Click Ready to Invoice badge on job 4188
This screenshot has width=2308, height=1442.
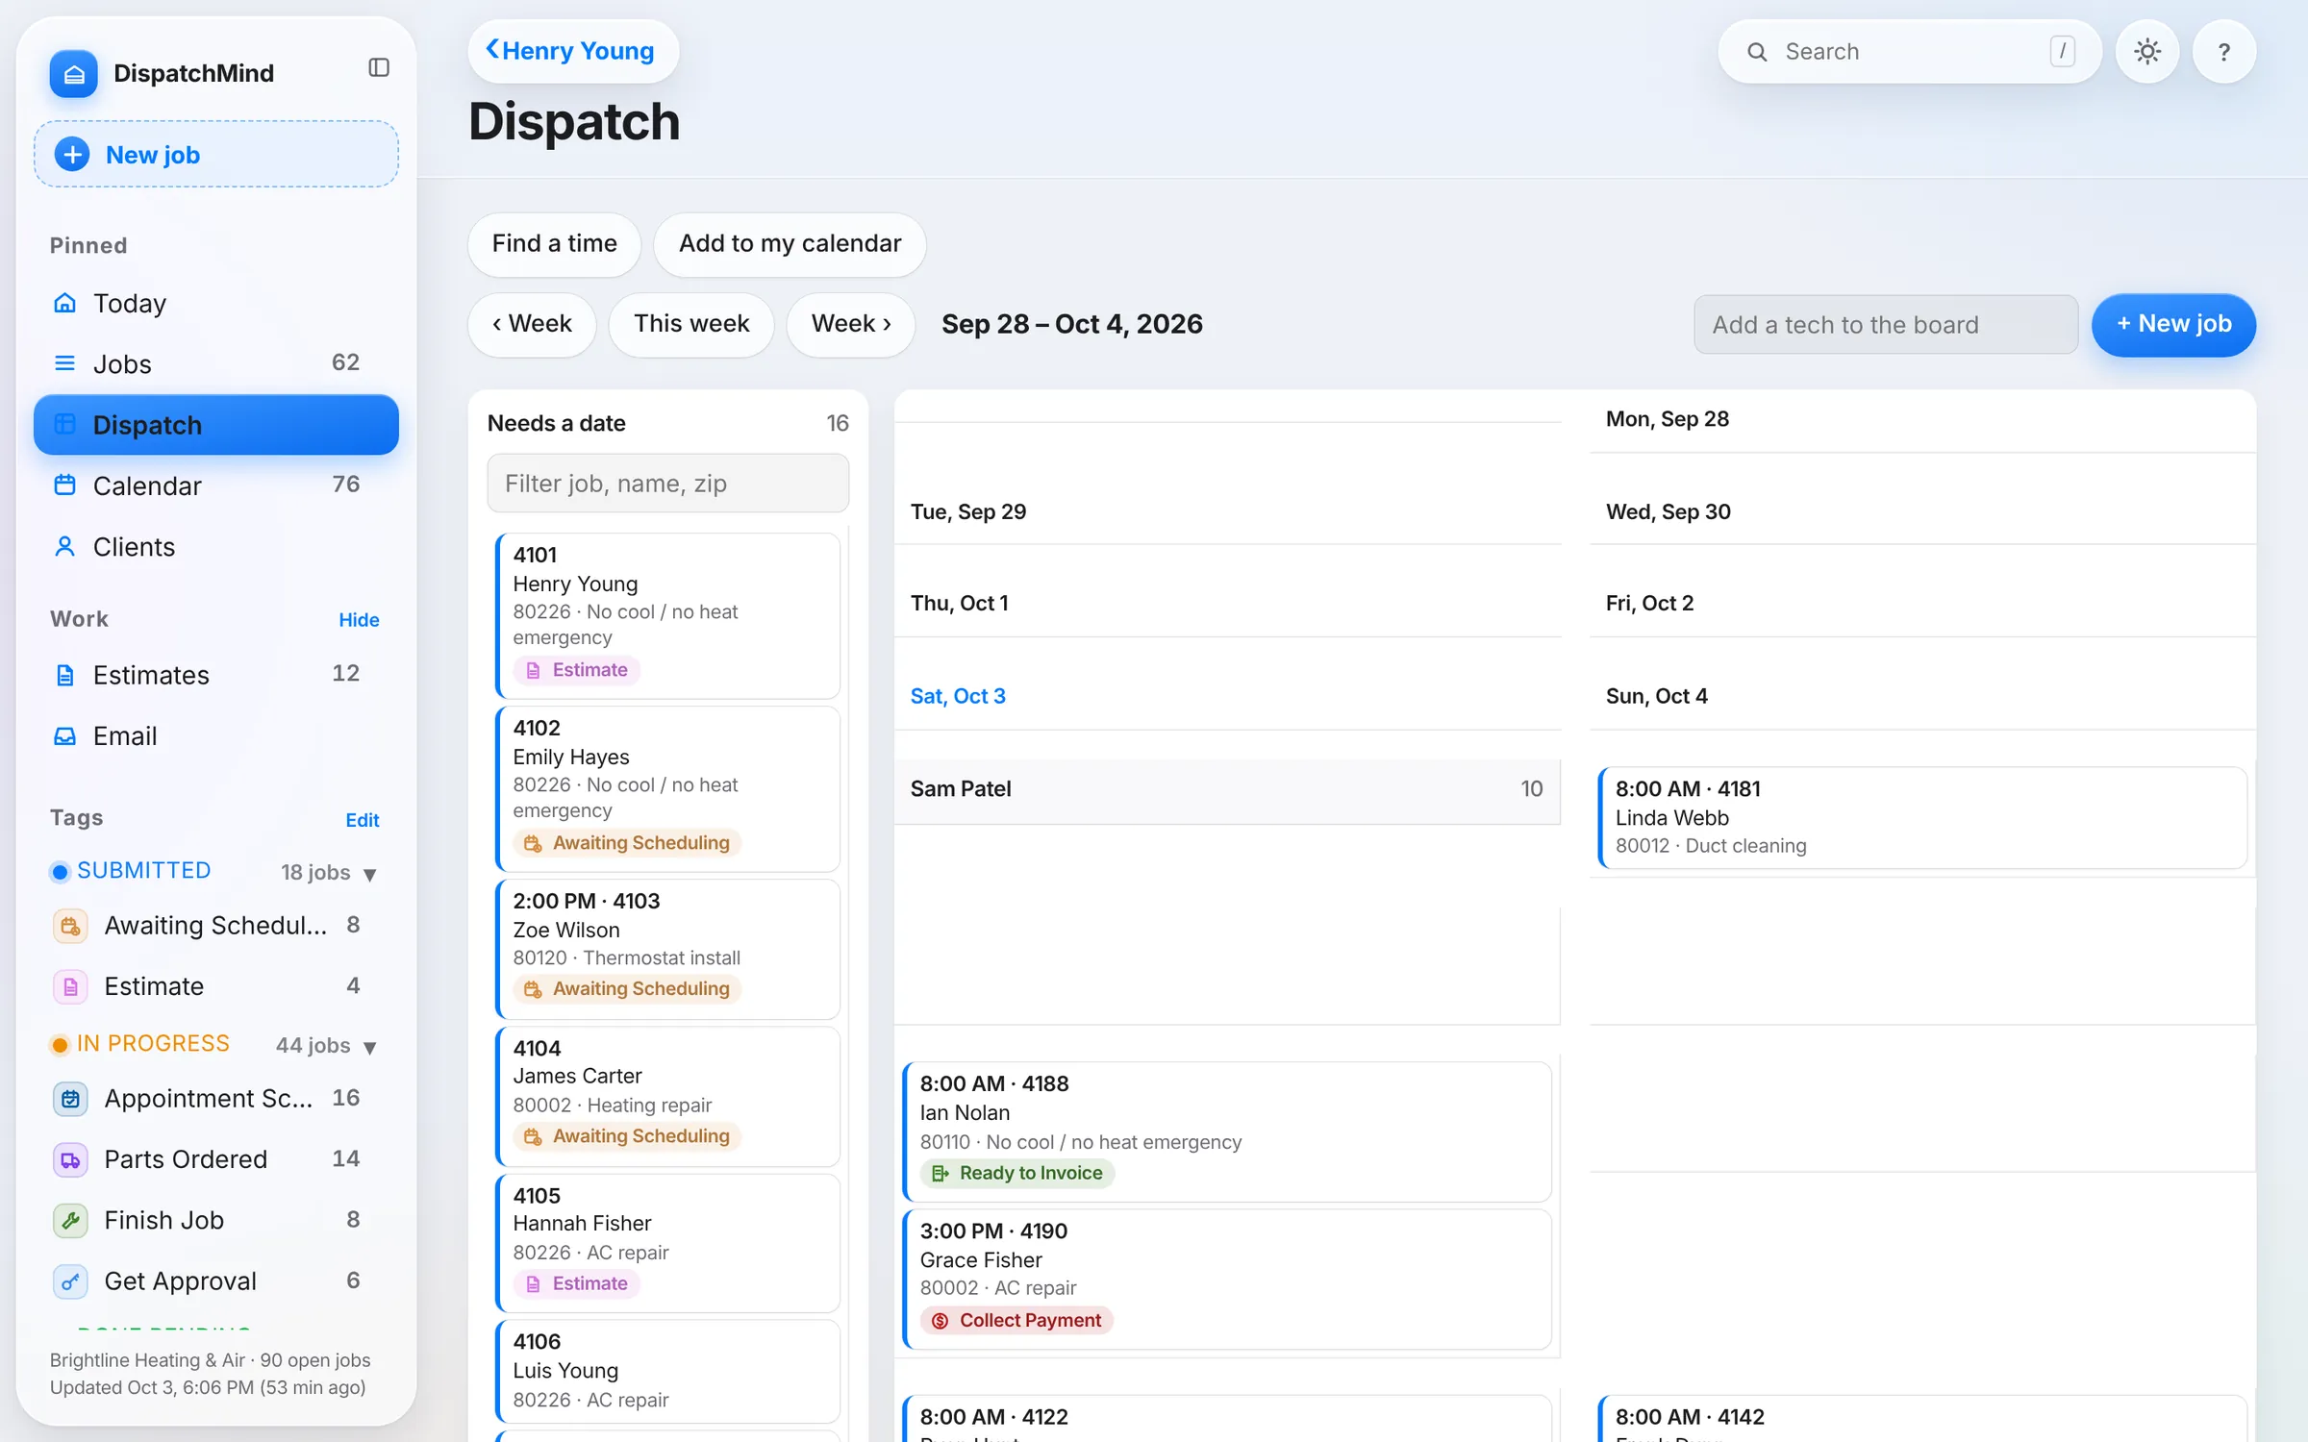pos(1017,1174)
